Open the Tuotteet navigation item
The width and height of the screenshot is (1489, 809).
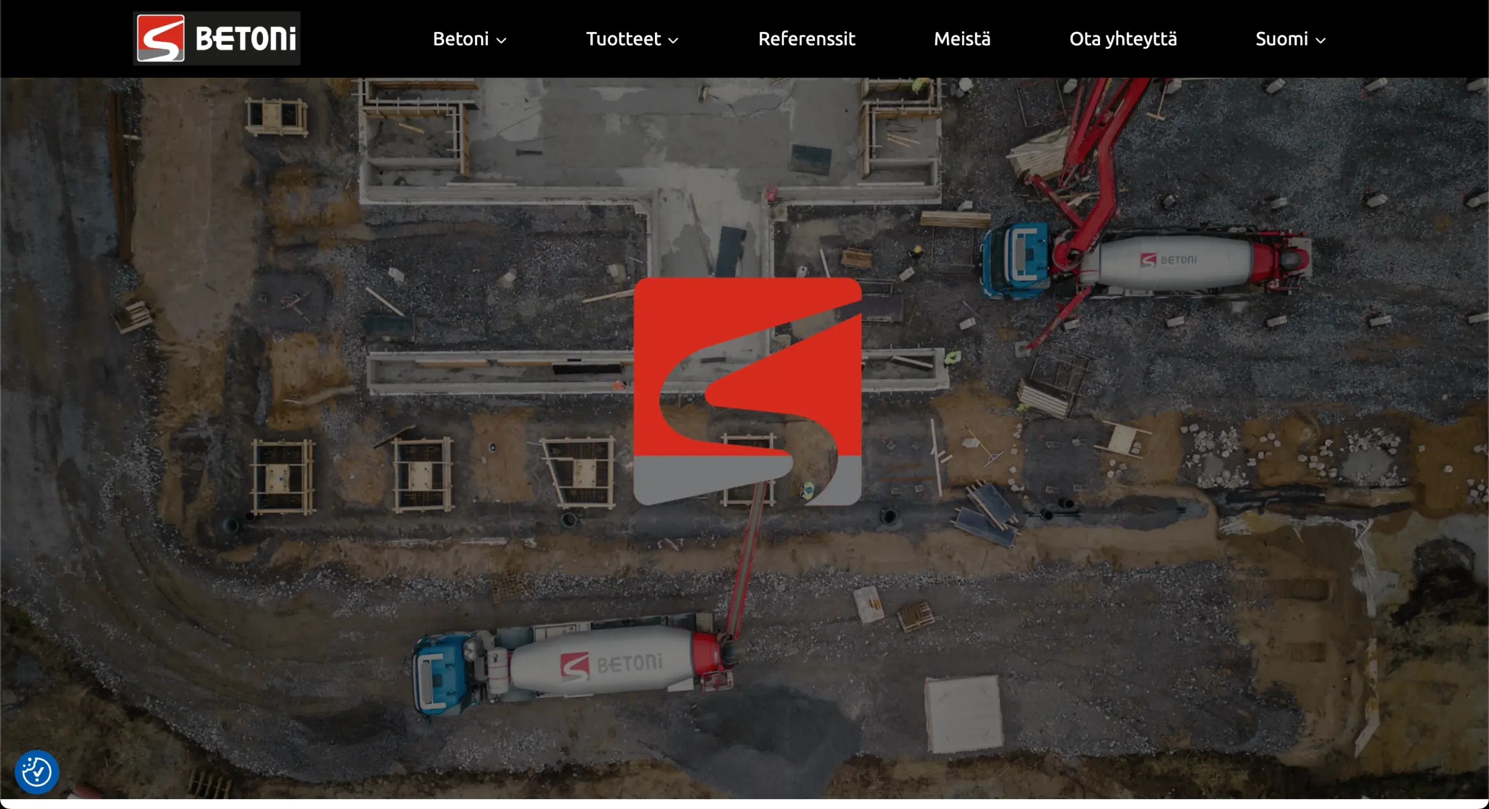[x=623, y=39]
